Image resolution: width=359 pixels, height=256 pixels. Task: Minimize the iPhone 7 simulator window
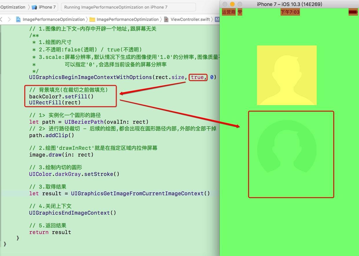click(x=232, y=4)
